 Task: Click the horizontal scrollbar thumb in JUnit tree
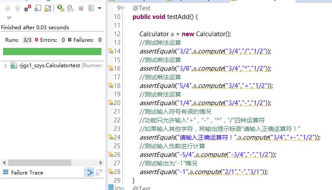pos(40,162)
